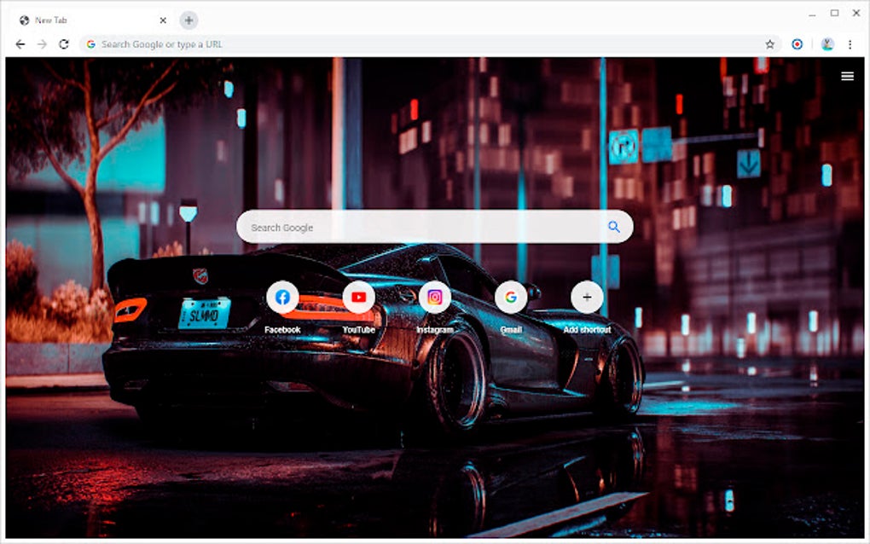Viewport: 870px width, 544px height.
Task: Open the Chrome three-dot menu
Action: [850, 44]
